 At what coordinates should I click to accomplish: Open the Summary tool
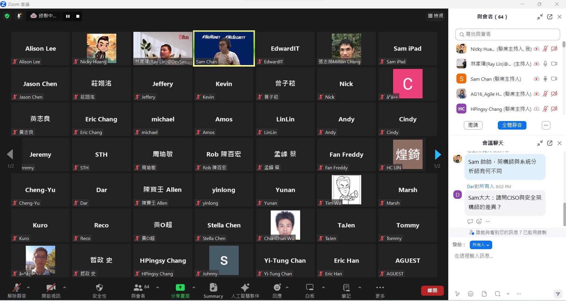pyautogui.click(x=213, y=287)
